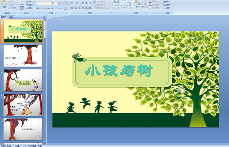Switch to the Outline (大纲) pane tab
The width and height of the screenshot is (229, 147).
tap(10, 17)
